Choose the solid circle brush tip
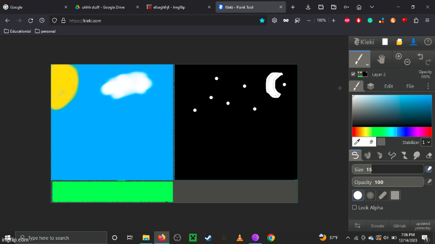The image size is (435, 244). (358, 195)
